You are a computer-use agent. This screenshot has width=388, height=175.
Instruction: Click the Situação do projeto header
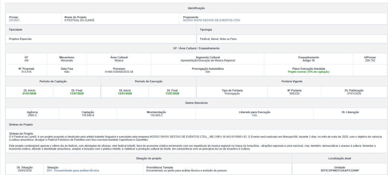(x=149, y=158)
